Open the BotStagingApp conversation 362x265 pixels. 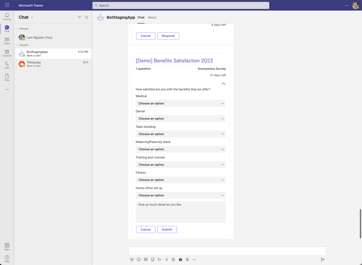tap(53, 54)
